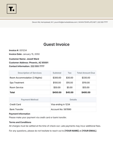Image resolution: width=113 pixels, height=161 pixels.
Task: Click the yourinfo@emailaddress.com email text
Action: coord(66,22)
